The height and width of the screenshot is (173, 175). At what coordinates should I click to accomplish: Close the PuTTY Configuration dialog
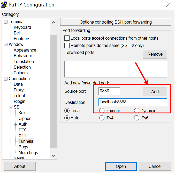tap(168, 5)
